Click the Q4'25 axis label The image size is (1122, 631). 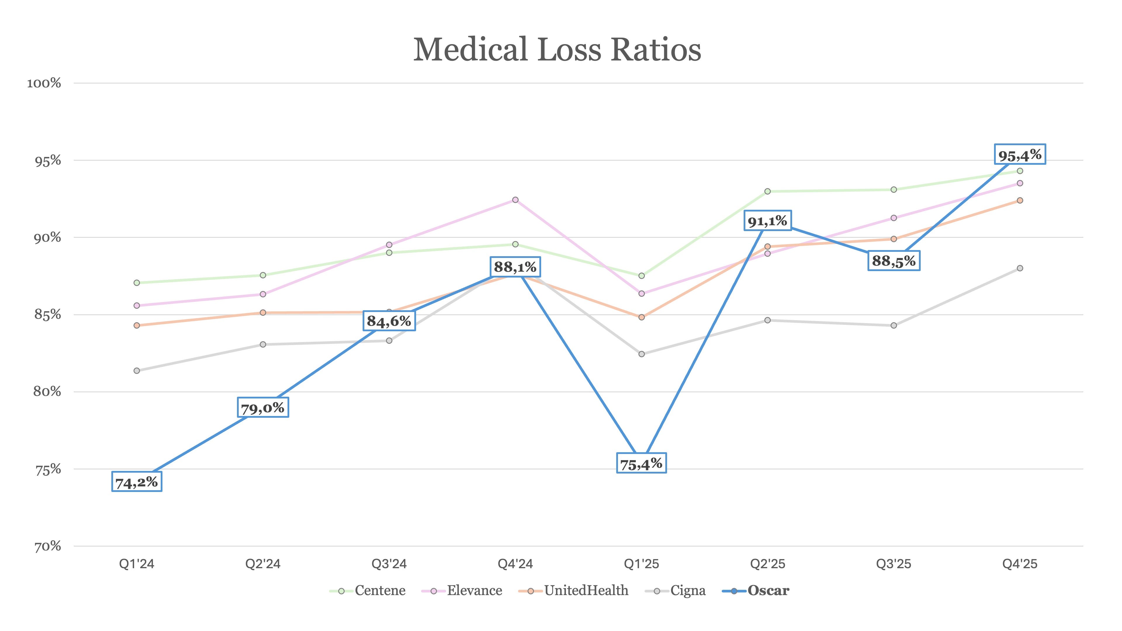(1020, 564)
